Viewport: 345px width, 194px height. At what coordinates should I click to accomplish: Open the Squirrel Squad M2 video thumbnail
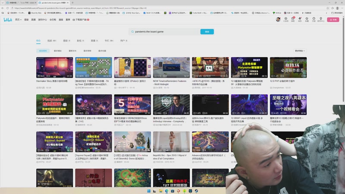point(55,142)
